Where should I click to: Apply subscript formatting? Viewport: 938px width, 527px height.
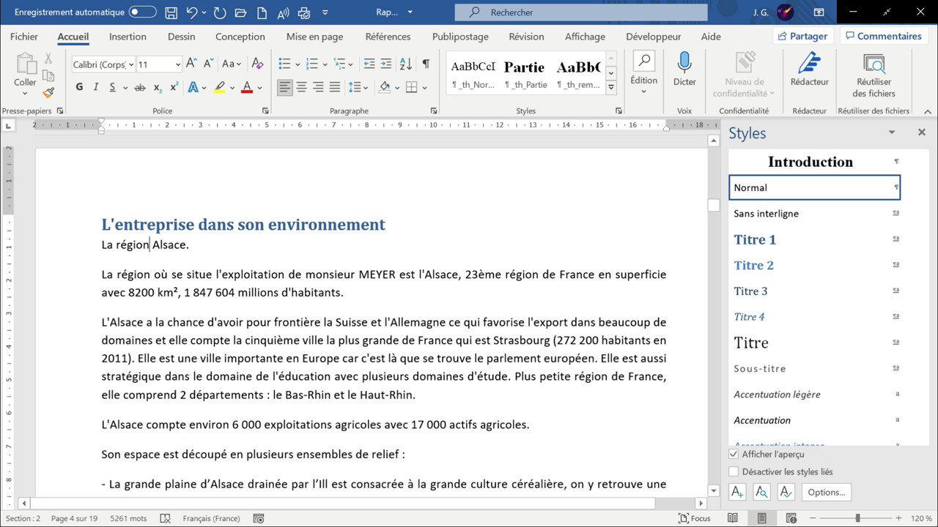coord(158,87)
